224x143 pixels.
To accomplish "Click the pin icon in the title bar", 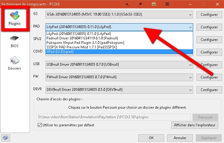I will [x=140, y=4].
